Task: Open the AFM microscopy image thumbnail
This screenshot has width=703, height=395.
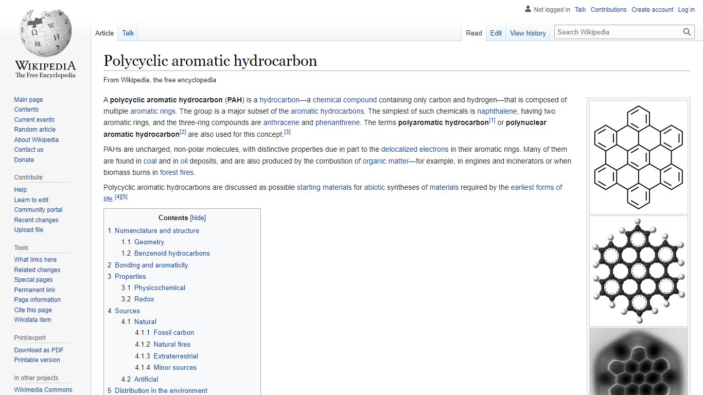Action: tap(638, 362)
